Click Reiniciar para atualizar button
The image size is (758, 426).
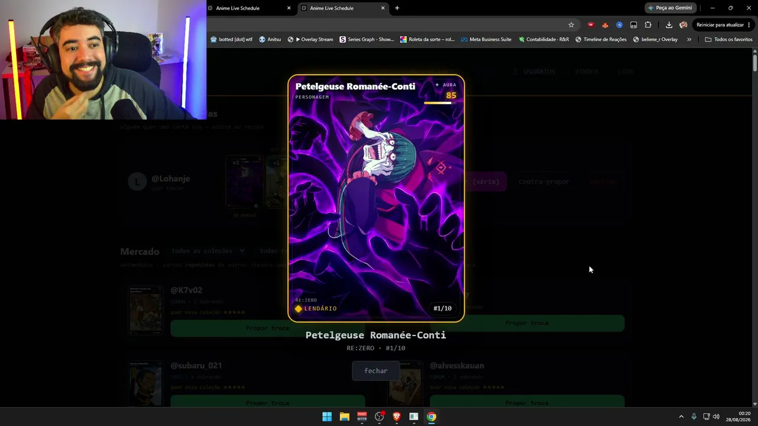point(723,25)
